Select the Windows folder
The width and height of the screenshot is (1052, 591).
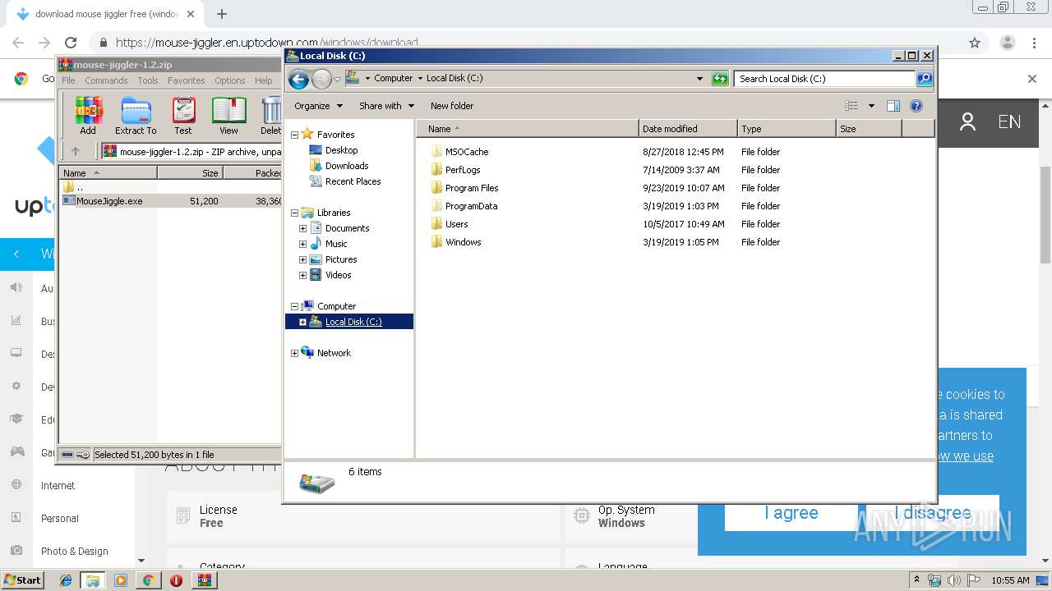click(x=463, y=242)
